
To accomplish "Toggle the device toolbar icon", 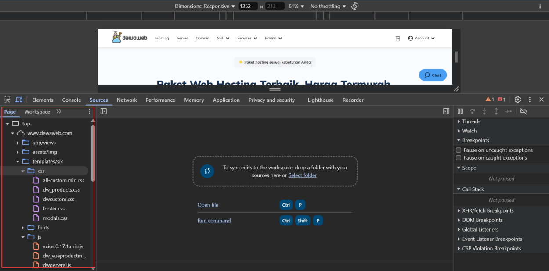I will (x=19, y=100).
